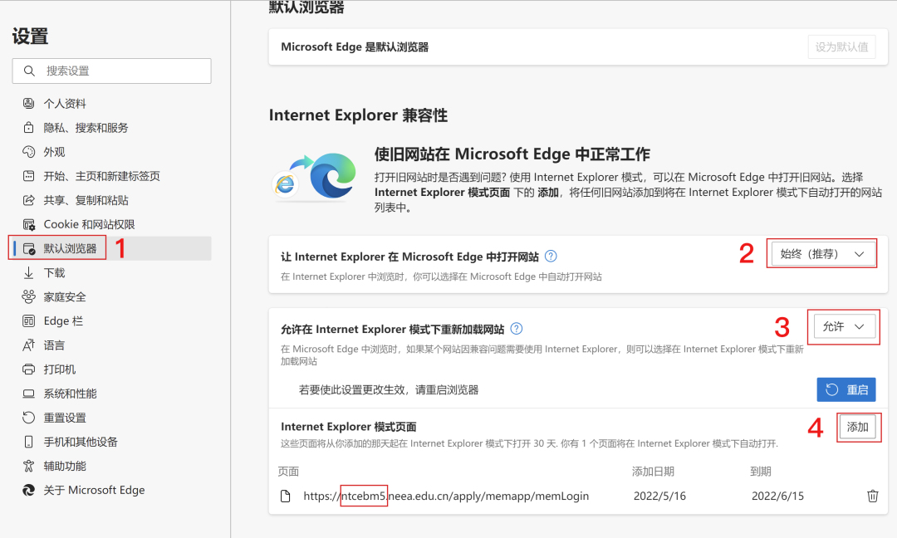Open the 始终（推荐） dropdown
The width and height of the screenshot is (897, 538).
pyautogui.click(x=821, y=253)
